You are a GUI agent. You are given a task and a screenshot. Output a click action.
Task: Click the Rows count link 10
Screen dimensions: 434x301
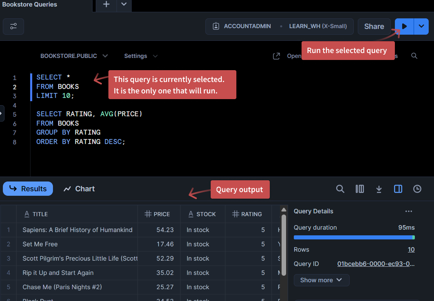click(x=411, y=250)
